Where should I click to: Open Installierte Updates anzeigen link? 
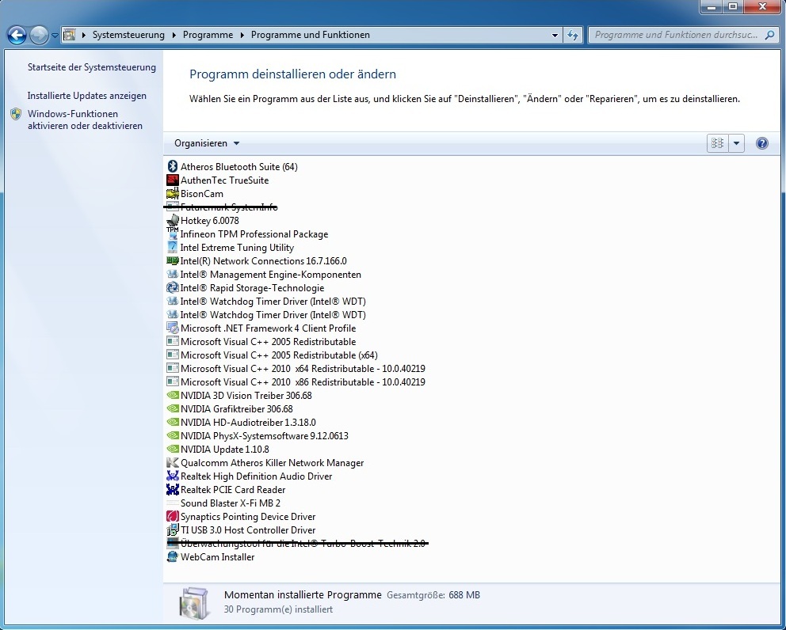pos(86,96)
